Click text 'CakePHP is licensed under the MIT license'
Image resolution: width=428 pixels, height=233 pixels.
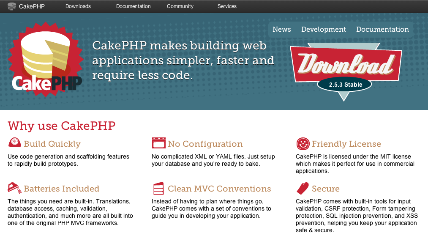pos(353,156)
